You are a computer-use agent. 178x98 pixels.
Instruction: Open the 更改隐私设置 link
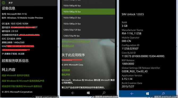click(68, 46)
